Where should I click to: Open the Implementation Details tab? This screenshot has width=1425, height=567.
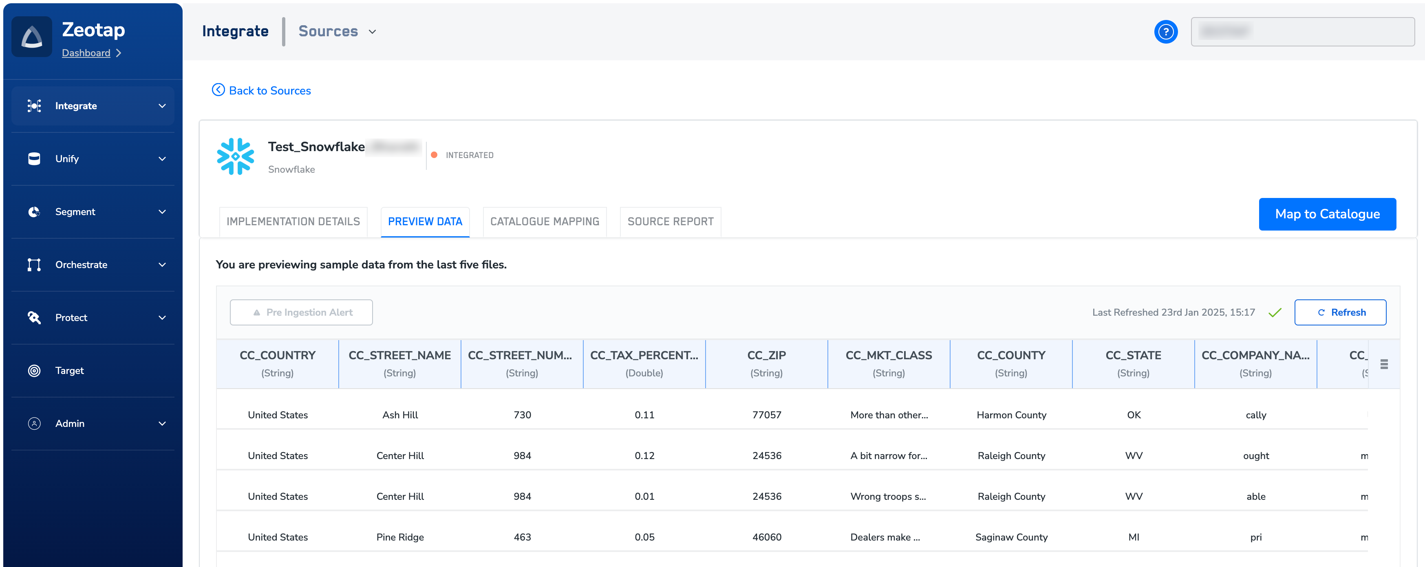(293, 222)
